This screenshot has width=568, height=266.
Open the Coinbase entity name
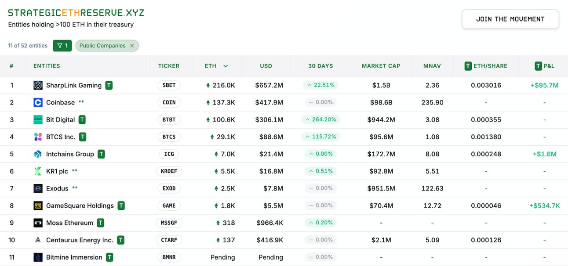[61, 102]
